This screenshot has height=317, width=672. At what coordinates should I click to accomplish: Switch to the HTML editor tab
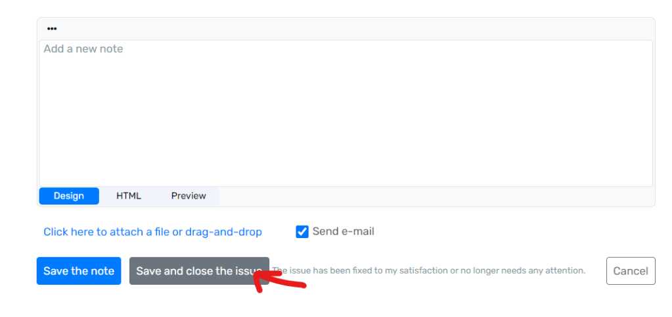[x=129, y=196]
